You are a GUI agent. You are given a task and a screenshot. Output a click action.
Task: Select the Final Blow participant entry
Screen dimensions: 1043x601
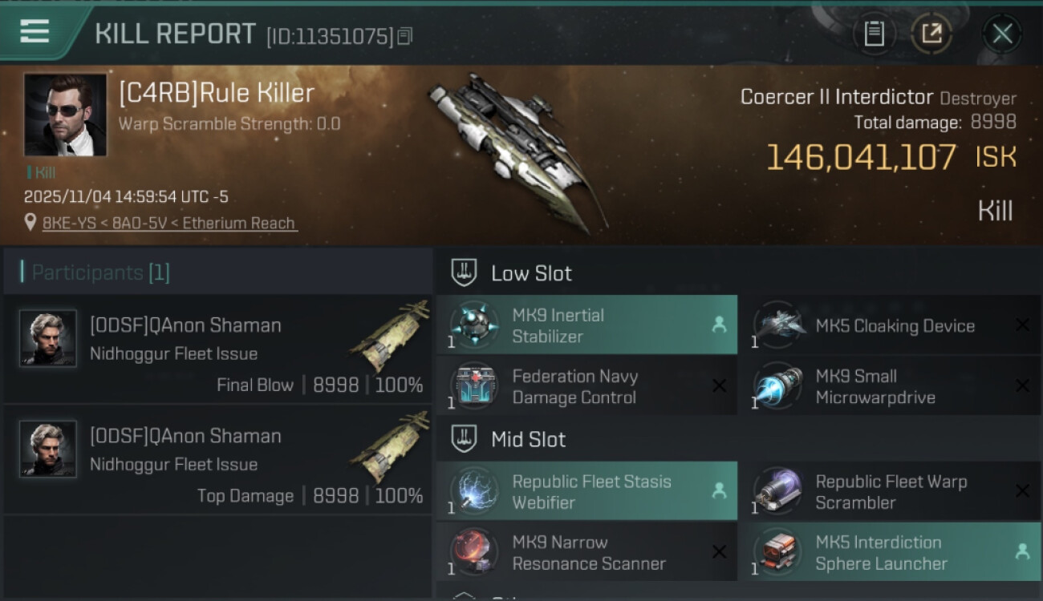coord(218,349)
